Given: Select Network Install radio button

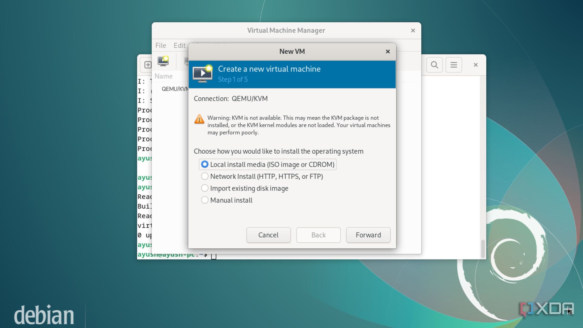Looking at the screenshot, I should tap(205, 176).
